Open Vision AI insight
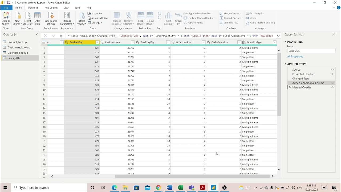This screenshot has height=192, width=341. pos(251,18)
